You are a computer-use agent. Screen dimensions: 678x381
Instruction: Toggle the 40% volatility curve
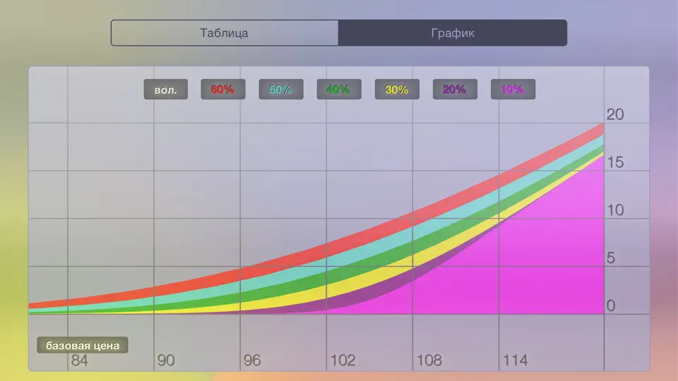339,90
